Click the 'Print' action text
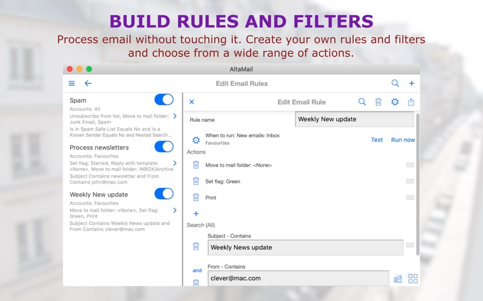This screenshot has width=483, height=301. click(x=211, y=197)
